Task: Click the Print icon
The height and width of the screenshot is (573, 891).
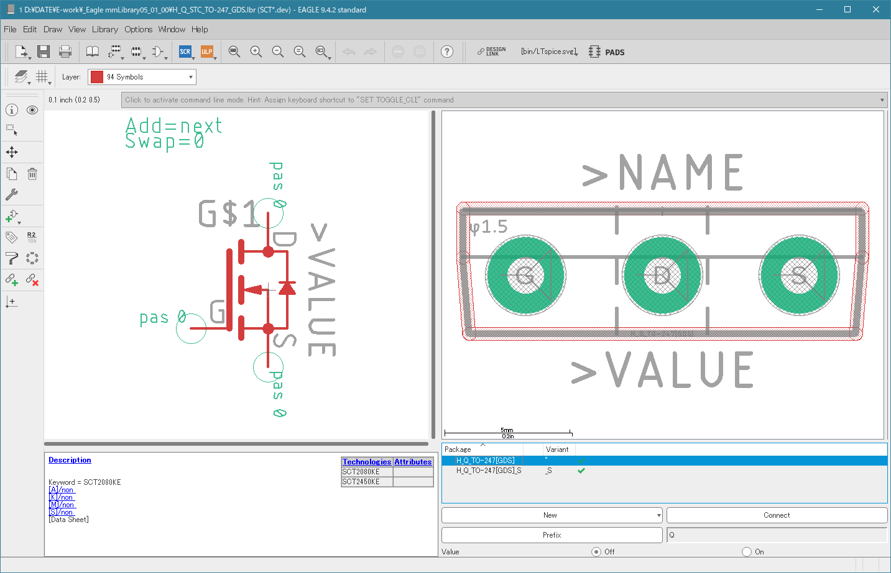Action: (x=65, y=52)
